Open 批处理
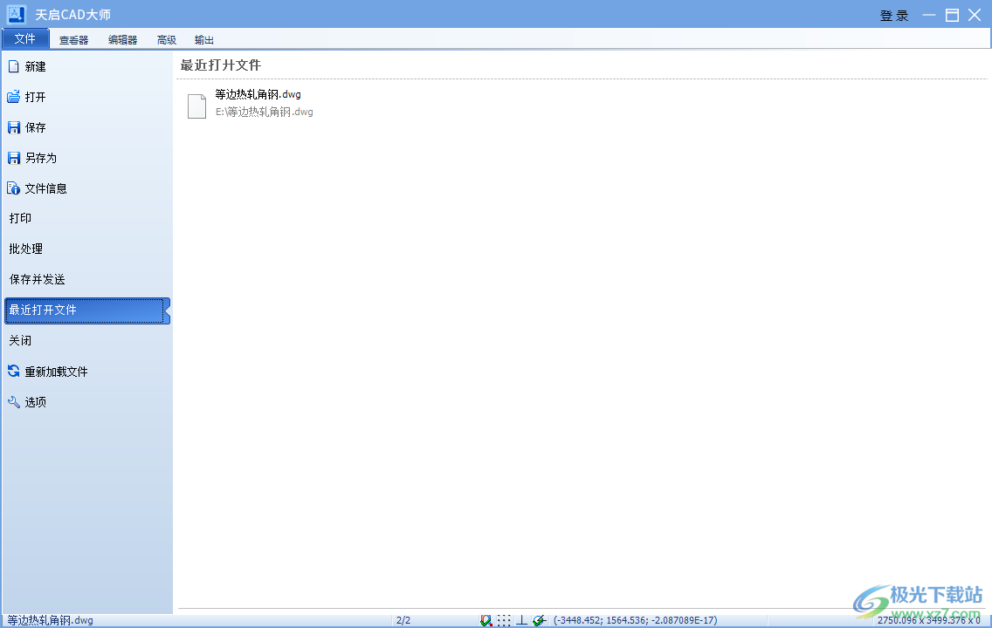This screenshot has height=628, width=992. coord(86,249)
